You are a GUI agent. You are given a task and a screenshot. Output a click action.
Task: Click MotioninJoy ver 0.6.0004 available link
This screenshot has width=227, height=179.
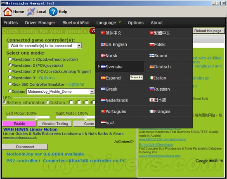pyautogui.click(x=45, y=154)
